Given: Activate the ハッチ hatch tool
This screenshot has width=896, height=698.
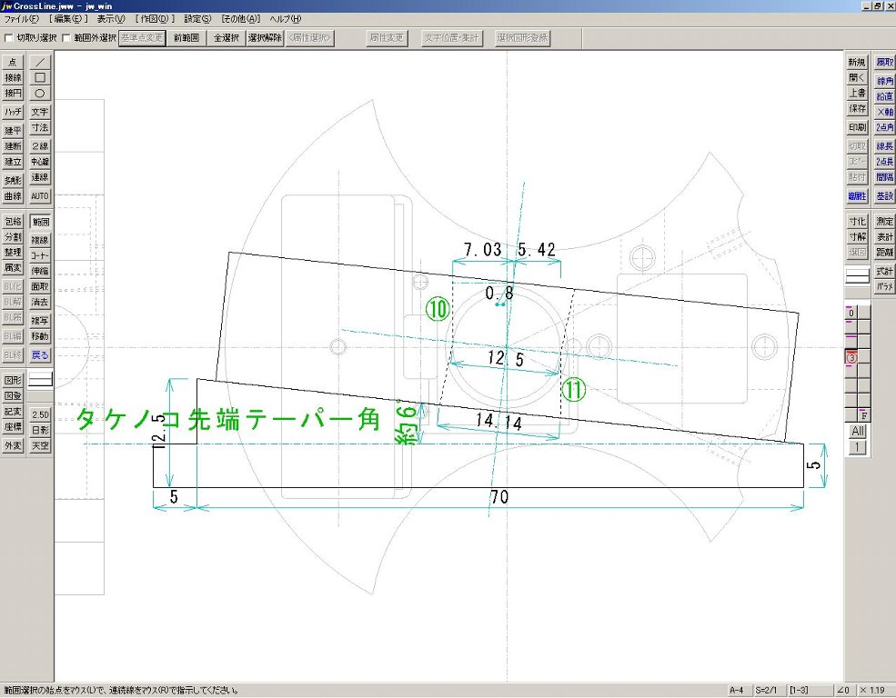Looking at the screenshot, I should click(x=13, y=112).
